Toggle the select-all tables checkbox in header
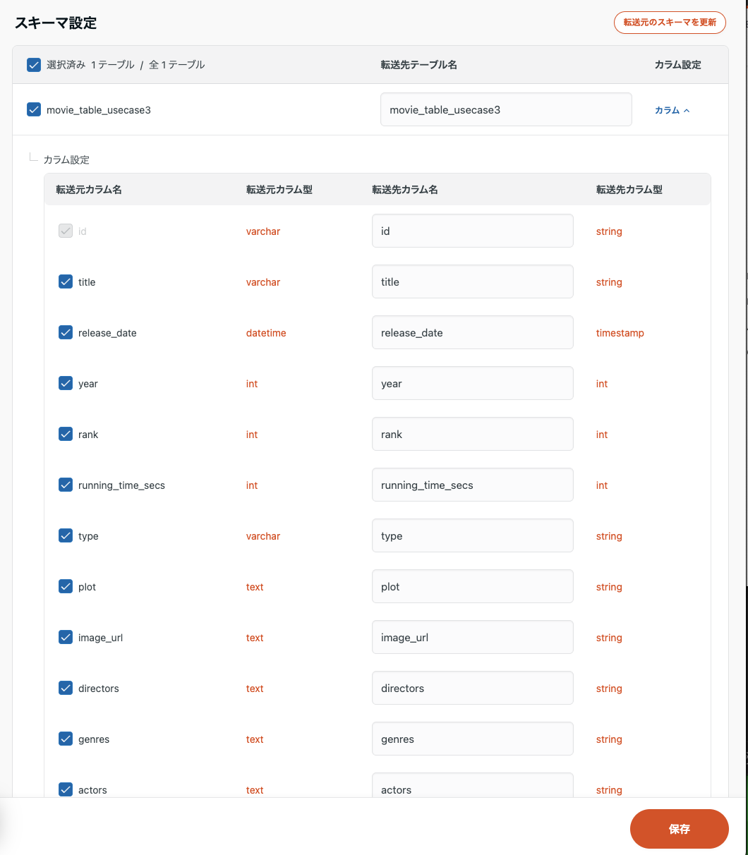The height and width of the screenshot is (855, 748). point(34,65)
